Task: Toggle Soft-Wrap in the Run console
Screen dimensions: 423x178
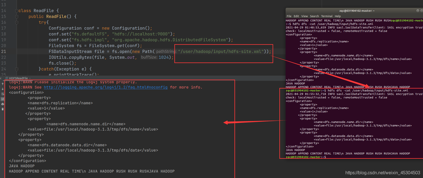Action: tap(2, 94)
